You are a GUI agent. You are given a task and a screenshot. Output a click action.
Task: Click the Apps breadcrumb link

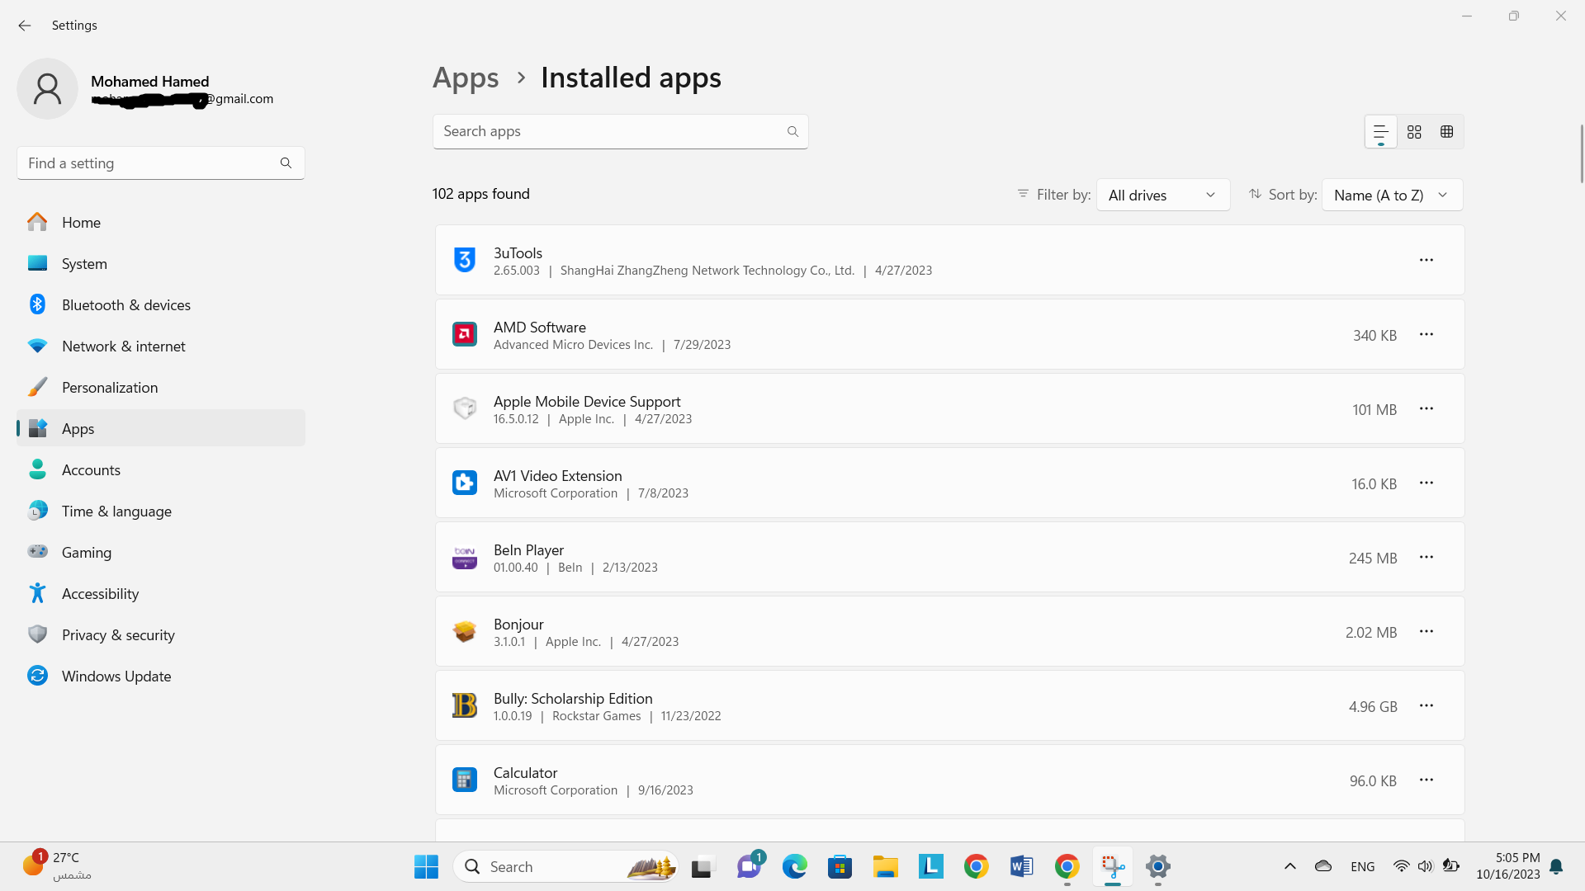(466, 78)
